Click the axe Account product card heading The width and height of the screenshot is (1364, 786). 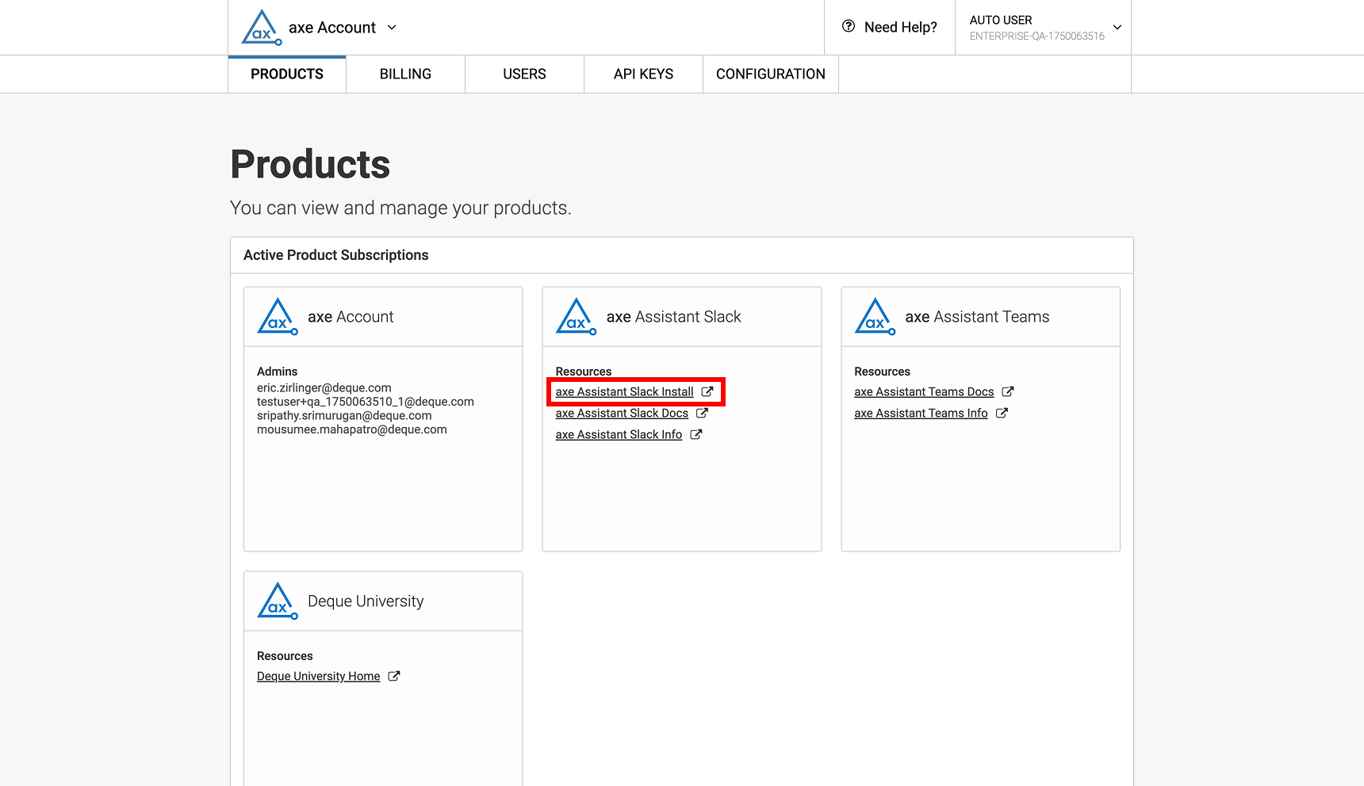pyautogui.click(x=351, y=317)
